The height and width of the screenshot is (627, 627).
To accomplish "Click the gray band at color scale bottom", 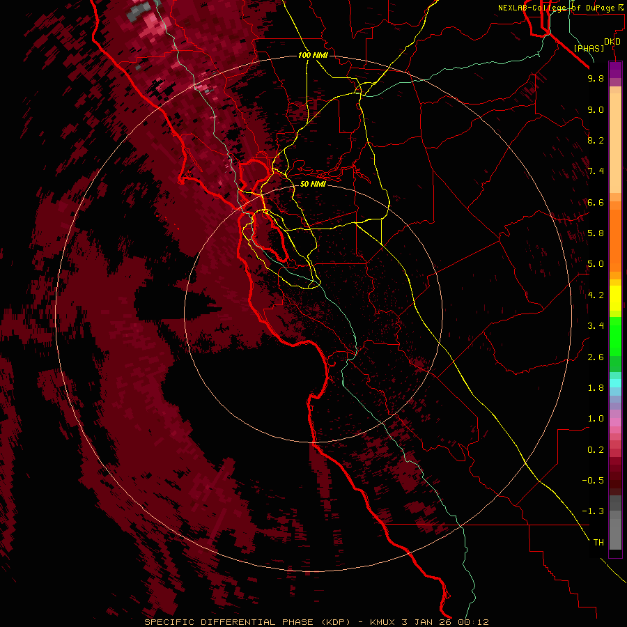I will pos(615,524).
